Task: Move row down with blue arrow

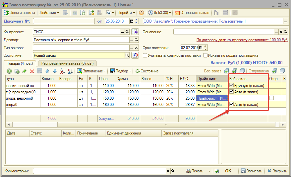Action: point(55,71)
